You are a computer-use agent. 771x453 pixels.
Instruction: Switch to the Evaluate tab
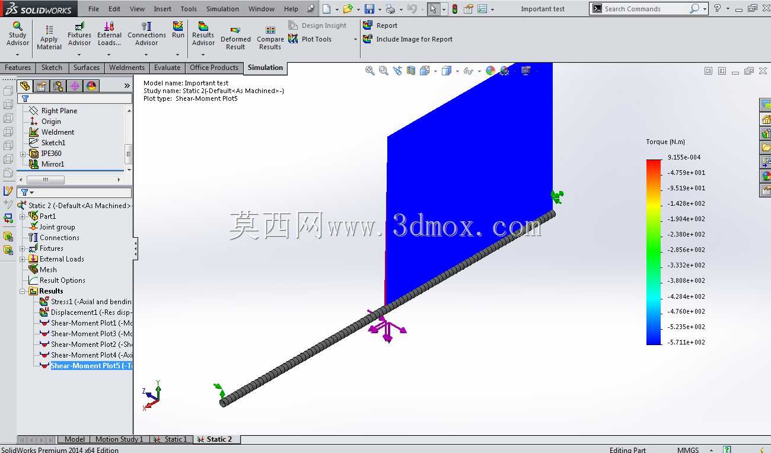[167, 68]
